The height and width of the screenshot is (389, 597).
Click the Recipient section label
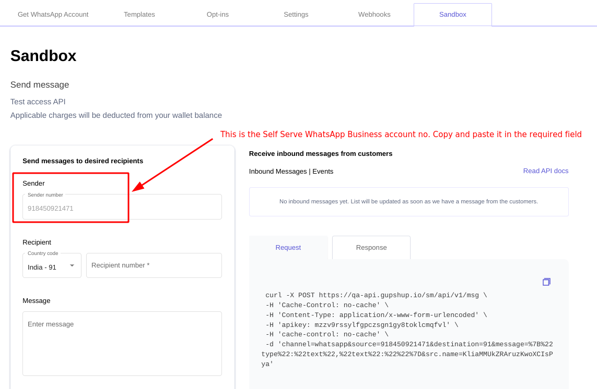37,242
